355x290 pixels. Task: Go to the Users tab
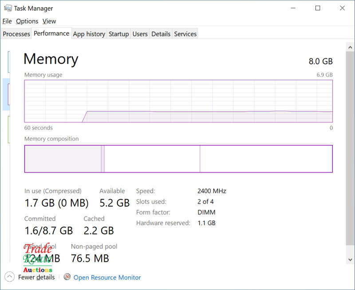(x=140, y=34)
